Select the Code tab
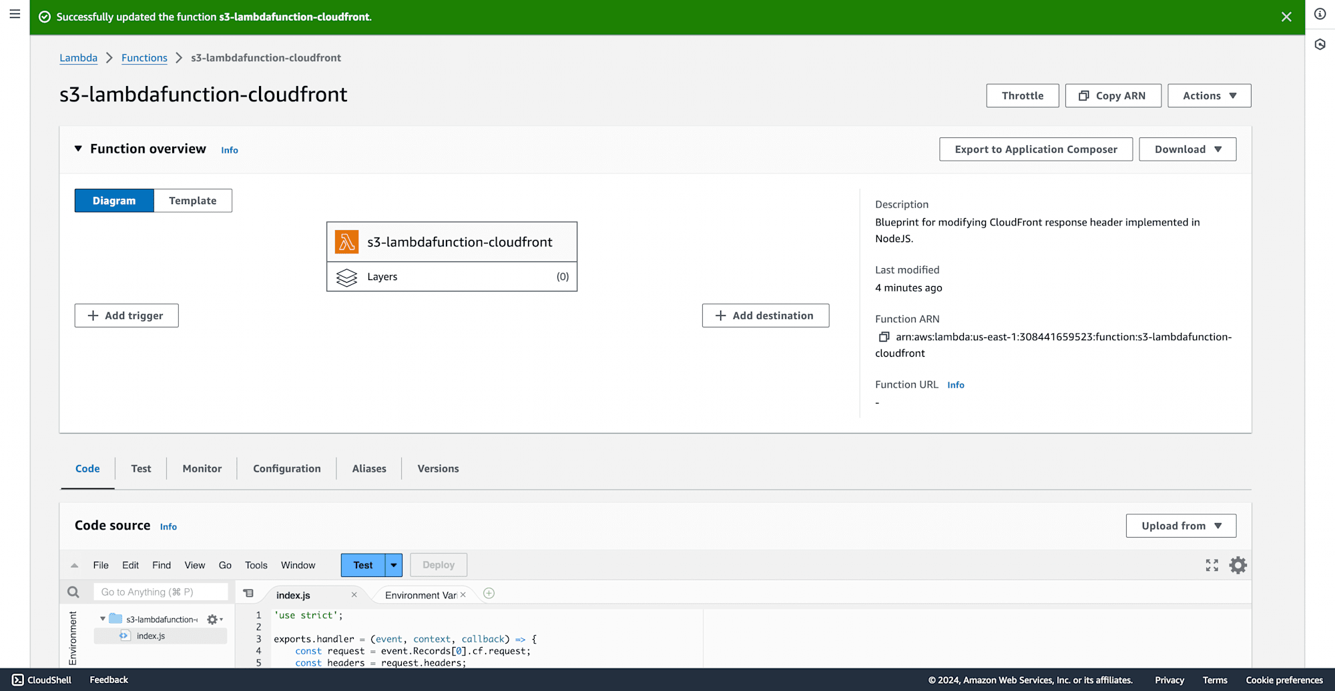The width and height of the screenshot is (1335, 691). coord(87,469)
